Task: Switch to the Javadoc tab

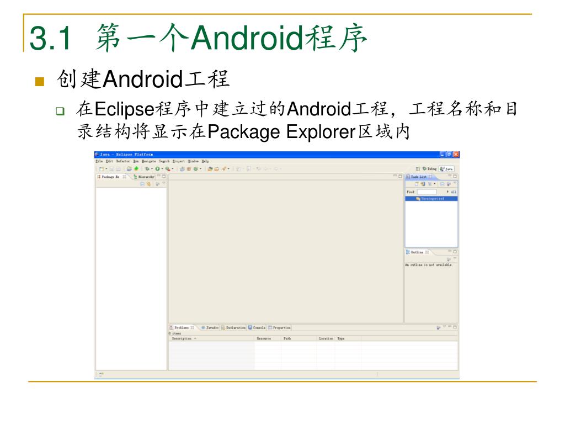Action: coord(210,328)
